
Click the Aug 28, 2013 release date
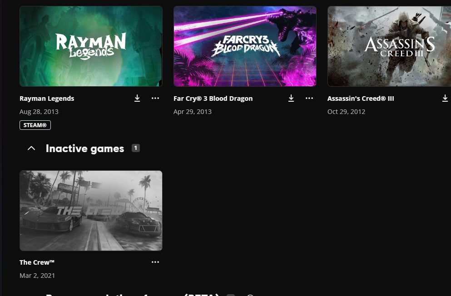39,112
